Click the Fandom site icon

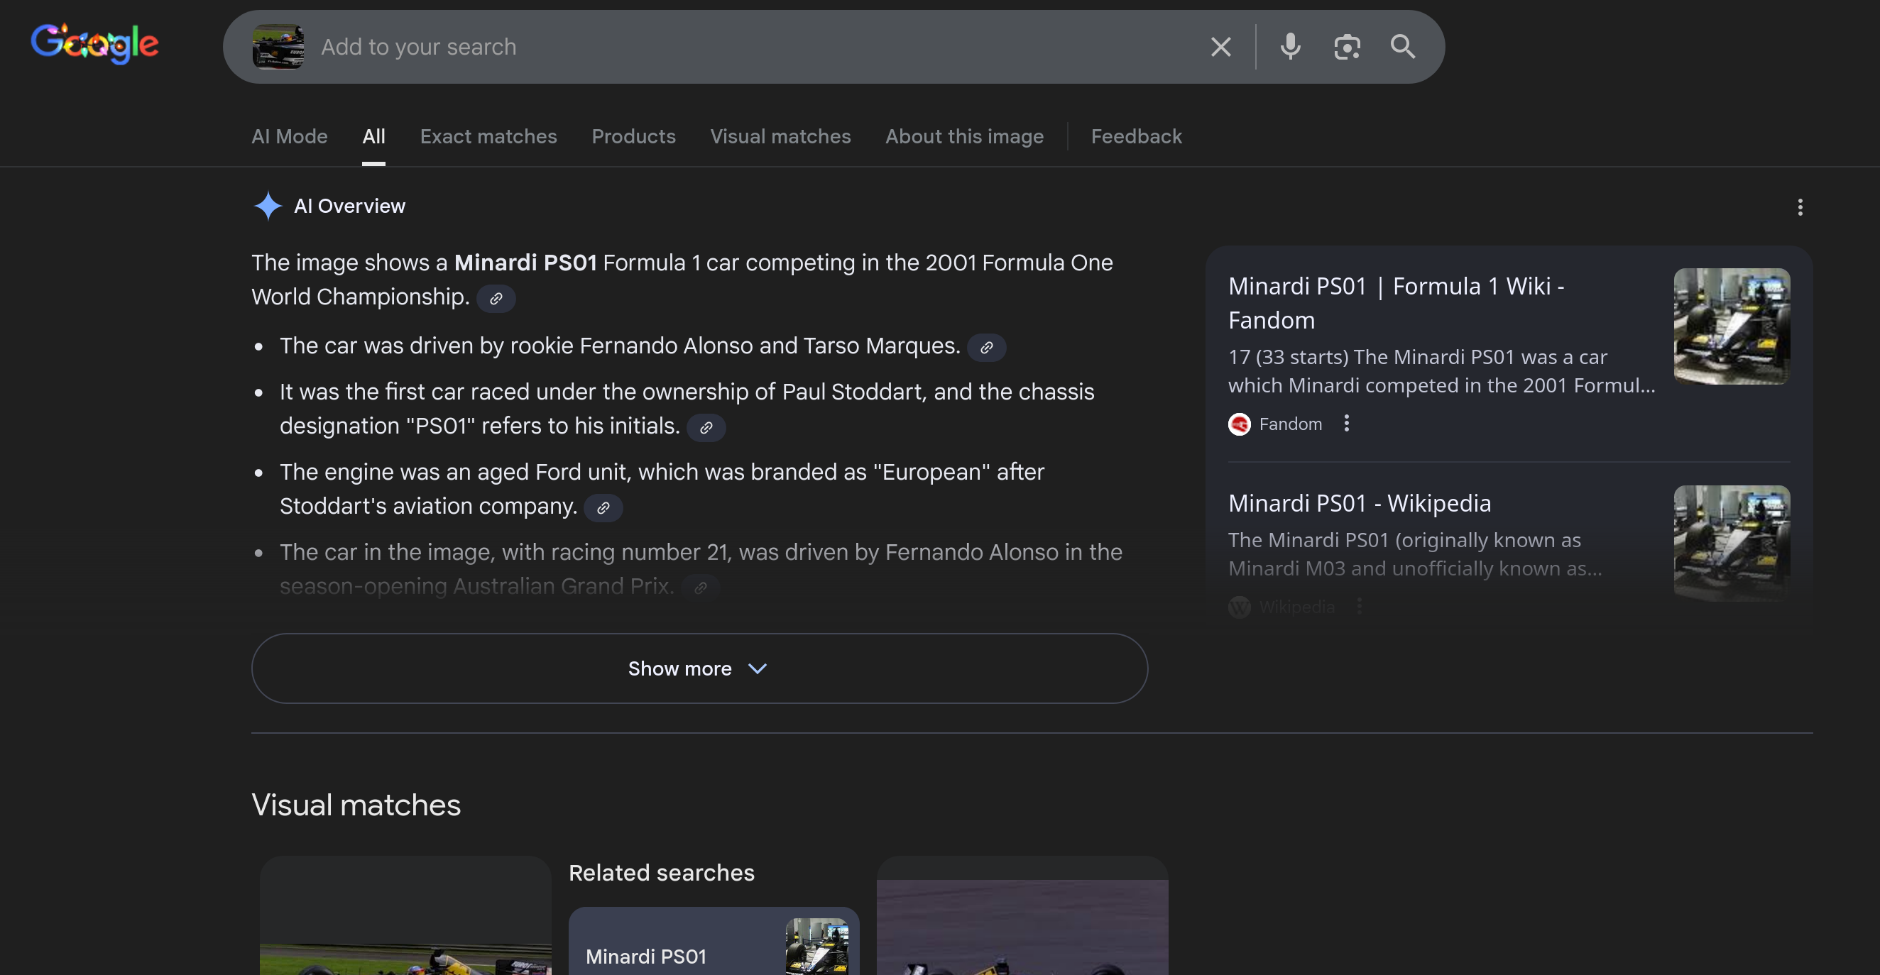coord(1241,424)
